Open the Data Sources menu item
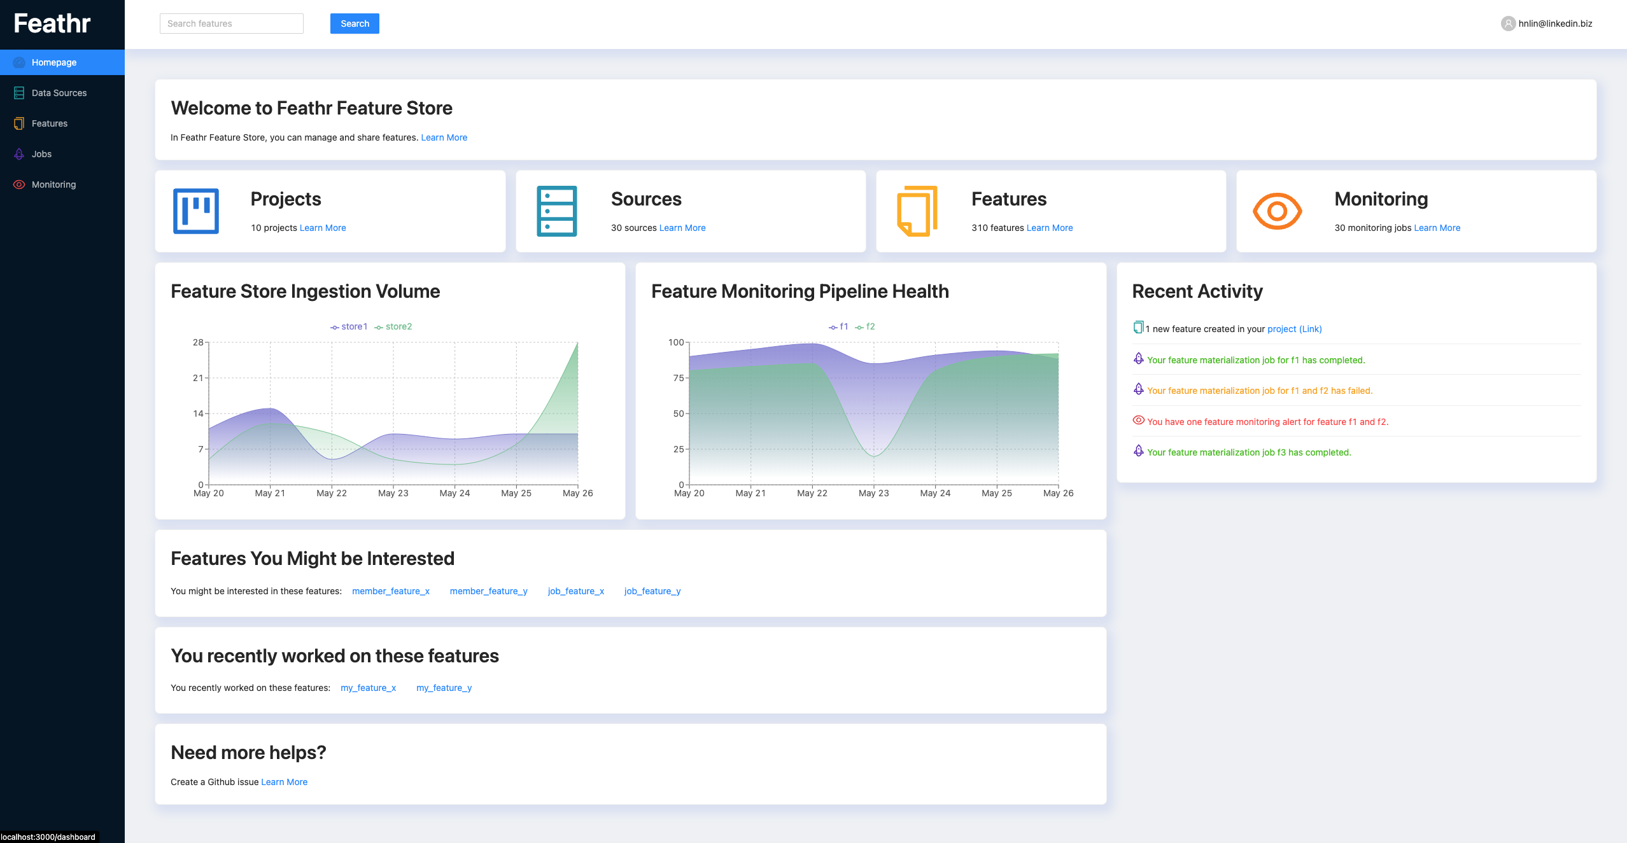This screenshot has width=1627, height=843. (x=62, y=93)
